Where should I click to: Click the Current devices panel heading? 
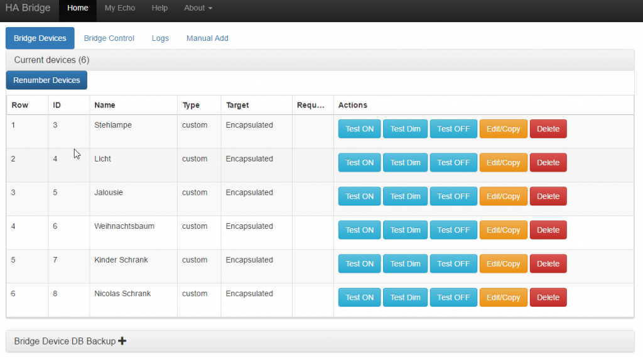coord(51,60)
